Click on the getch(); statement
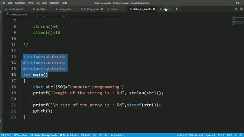Image resolution: width=244 pixels, height=137 pixels. pos(43,111)
